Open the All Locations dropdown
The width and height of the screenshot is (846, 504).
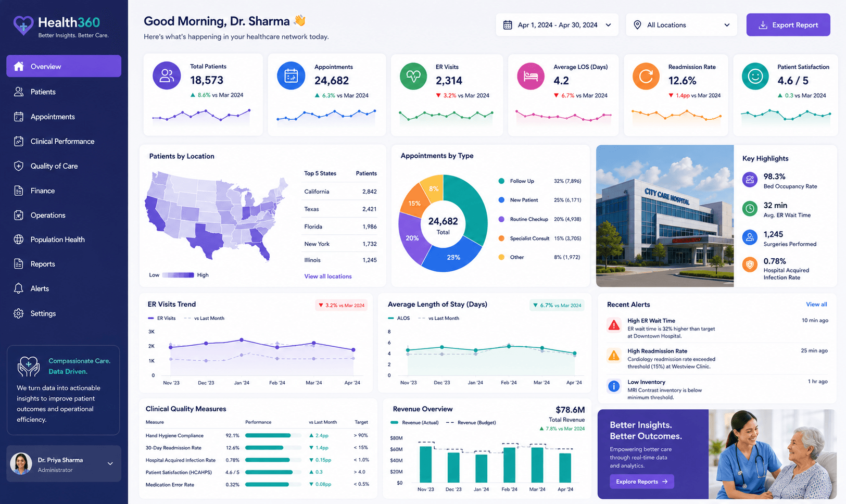(681, 25)
